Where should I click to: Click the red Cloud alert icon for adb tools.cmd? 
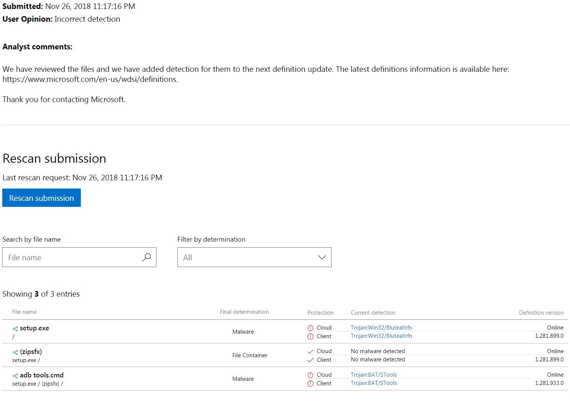coord(310,375)
